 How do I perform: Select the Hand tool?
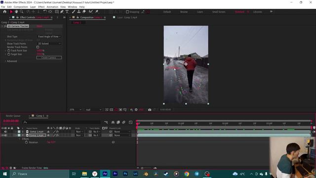tap(16, 12)
